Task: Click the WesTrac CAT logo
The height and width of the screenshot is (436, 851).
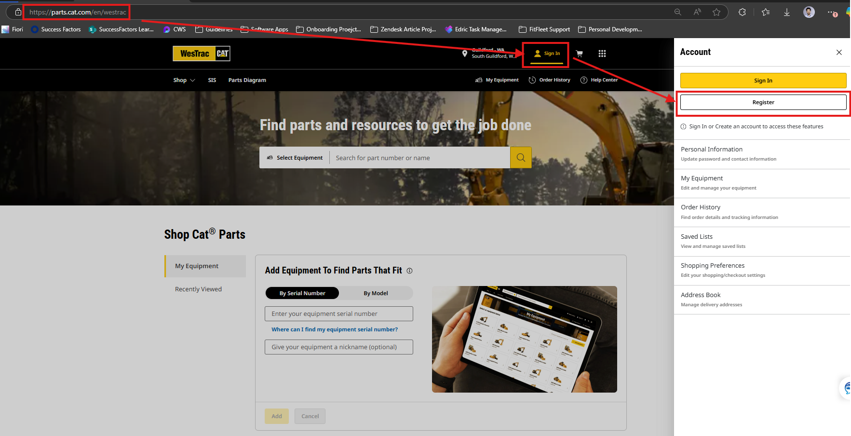Action: pos(202,54)
